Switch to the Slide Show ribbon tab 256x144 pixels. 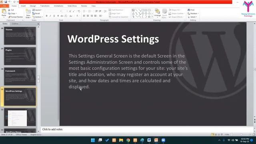coord(72,6)
